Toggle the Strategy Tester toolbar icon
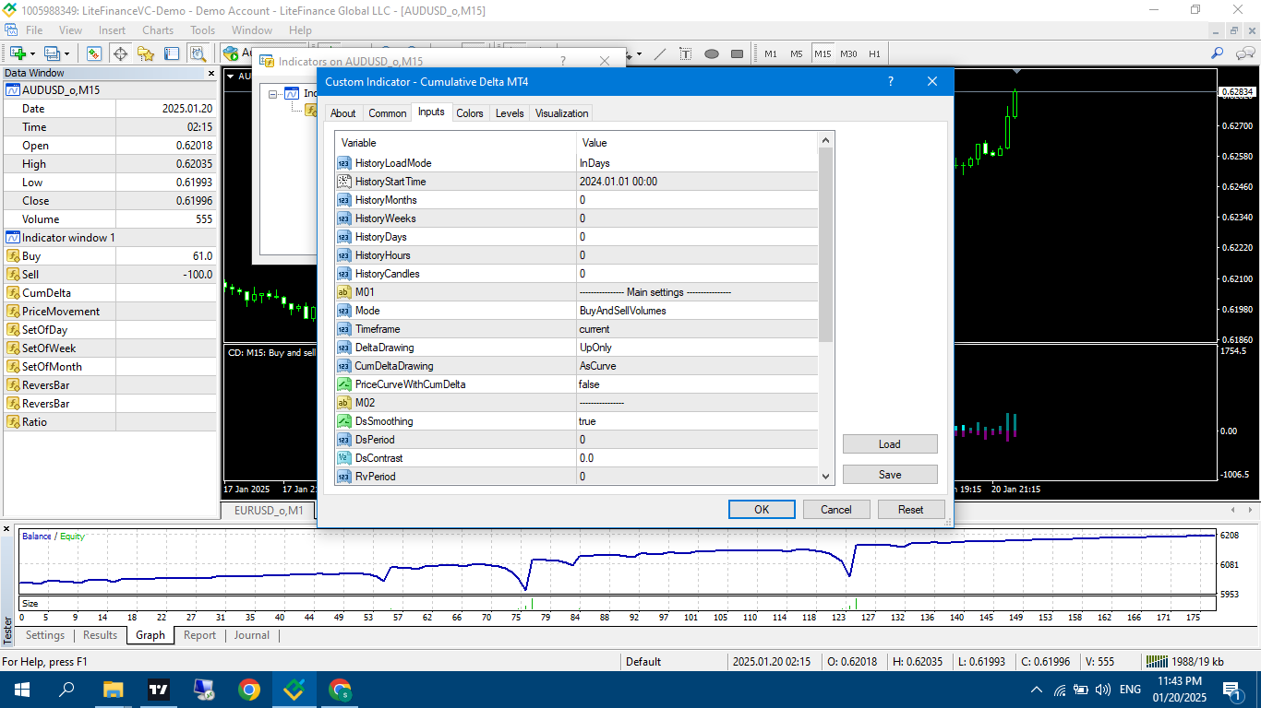The image size is (1261, 708). coord(198,53)
